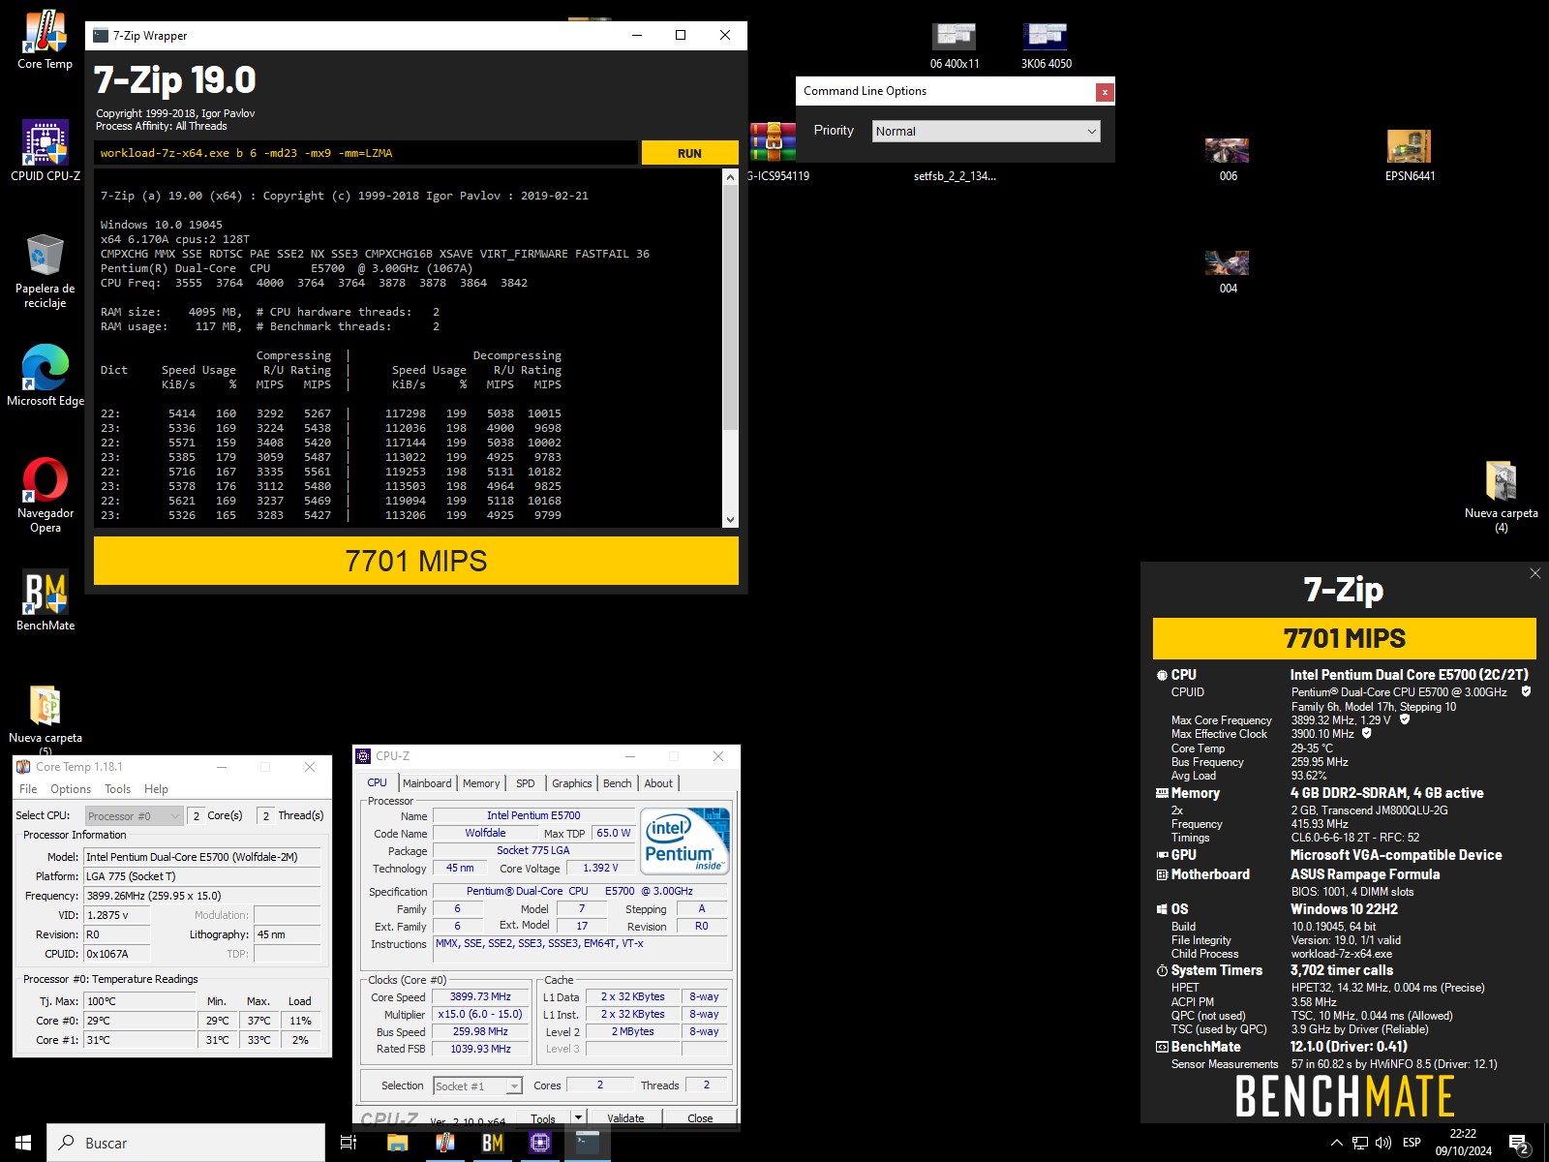Open the CPUID CPU-Z desktop shortcut
The image size is (1549, 1162).
tap(46, 151)
